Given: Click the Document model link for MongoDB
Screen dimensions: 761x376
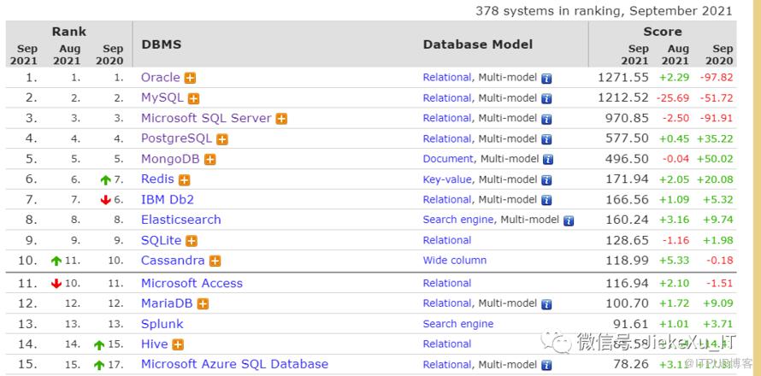Looking at the screenshot, I should coord(448,159).
